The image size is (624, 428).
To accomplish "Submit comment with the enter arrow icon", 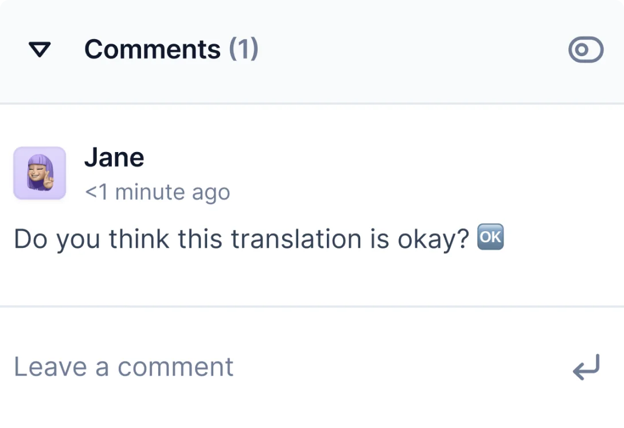I will tap(586, 367).
